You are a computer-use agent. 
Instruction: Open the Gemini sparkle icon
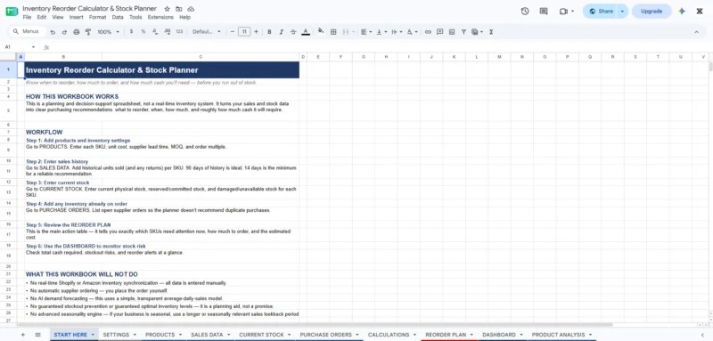point(682,12)
